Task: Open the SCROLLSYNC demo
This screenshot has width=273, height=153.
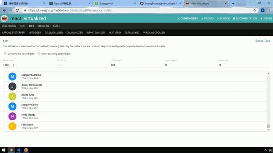Action: pyautogui.click(x=132, y=33)
